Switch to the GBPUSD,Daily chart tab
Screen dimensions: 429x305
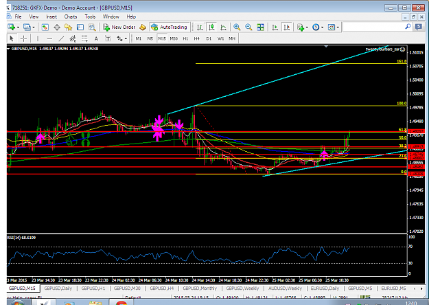click(58, 289)
